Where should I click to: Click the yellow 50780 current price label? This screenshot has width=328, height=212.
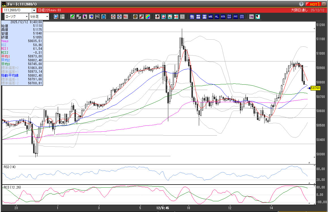(x=315, y=88)
